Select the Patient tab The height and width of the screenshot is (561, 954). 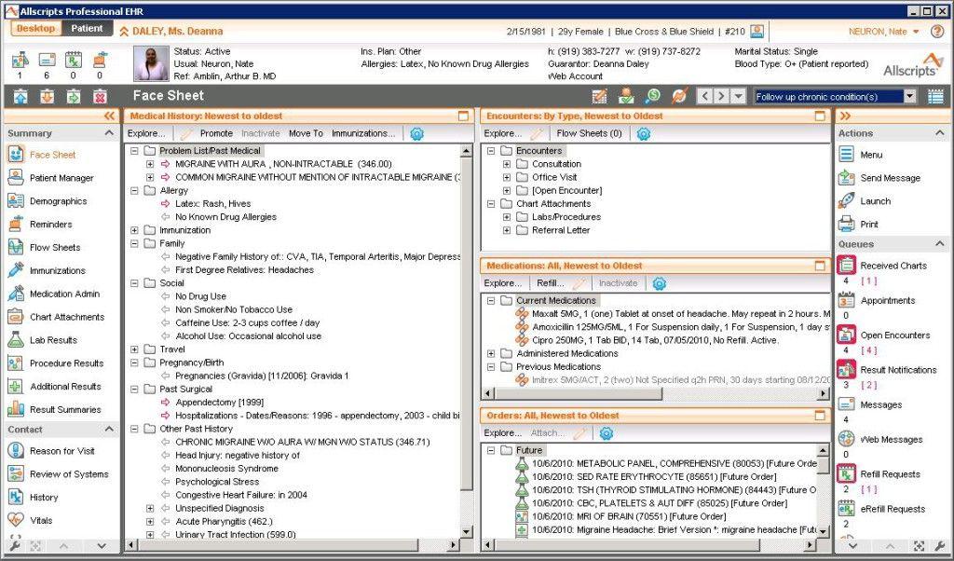click(x=88, y=29)
